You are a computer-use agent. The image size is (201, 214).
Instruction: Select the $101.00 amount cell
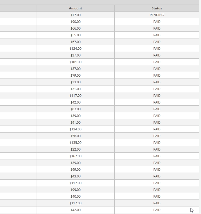pyautogui.click(x=75, y=62)
